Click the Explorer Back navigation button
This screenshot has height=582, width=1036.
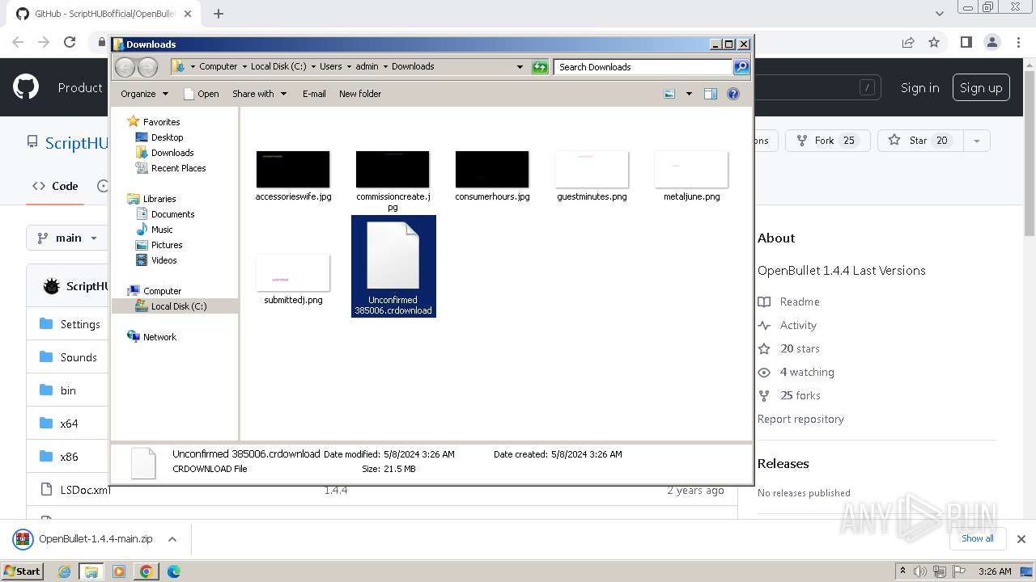pos(125,67)
